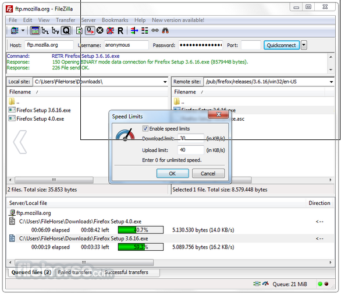Toggle local directory tree icon
This screenshot has height=294, width=341.
[x=45, y=31]
